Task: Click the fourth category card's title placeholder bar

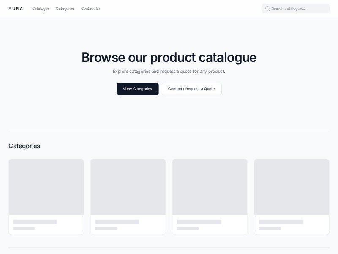Action: point(281,222)
